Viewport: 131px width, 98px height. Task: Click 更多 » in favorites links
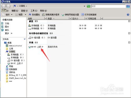pyautogui.click(x=9, y=33)
